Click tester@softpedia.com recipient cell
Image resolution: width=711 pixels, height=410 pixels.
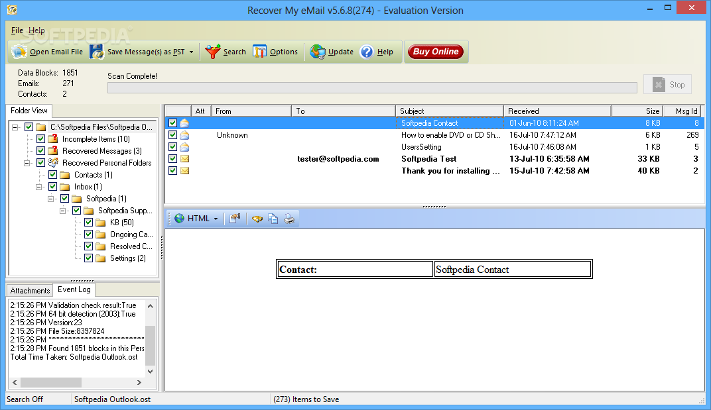(x=338, y=159)
